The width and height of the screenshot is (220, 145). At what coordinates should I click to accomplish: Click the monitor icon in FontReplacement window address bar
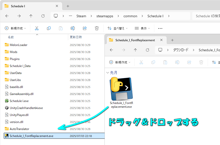coord(160,50)
